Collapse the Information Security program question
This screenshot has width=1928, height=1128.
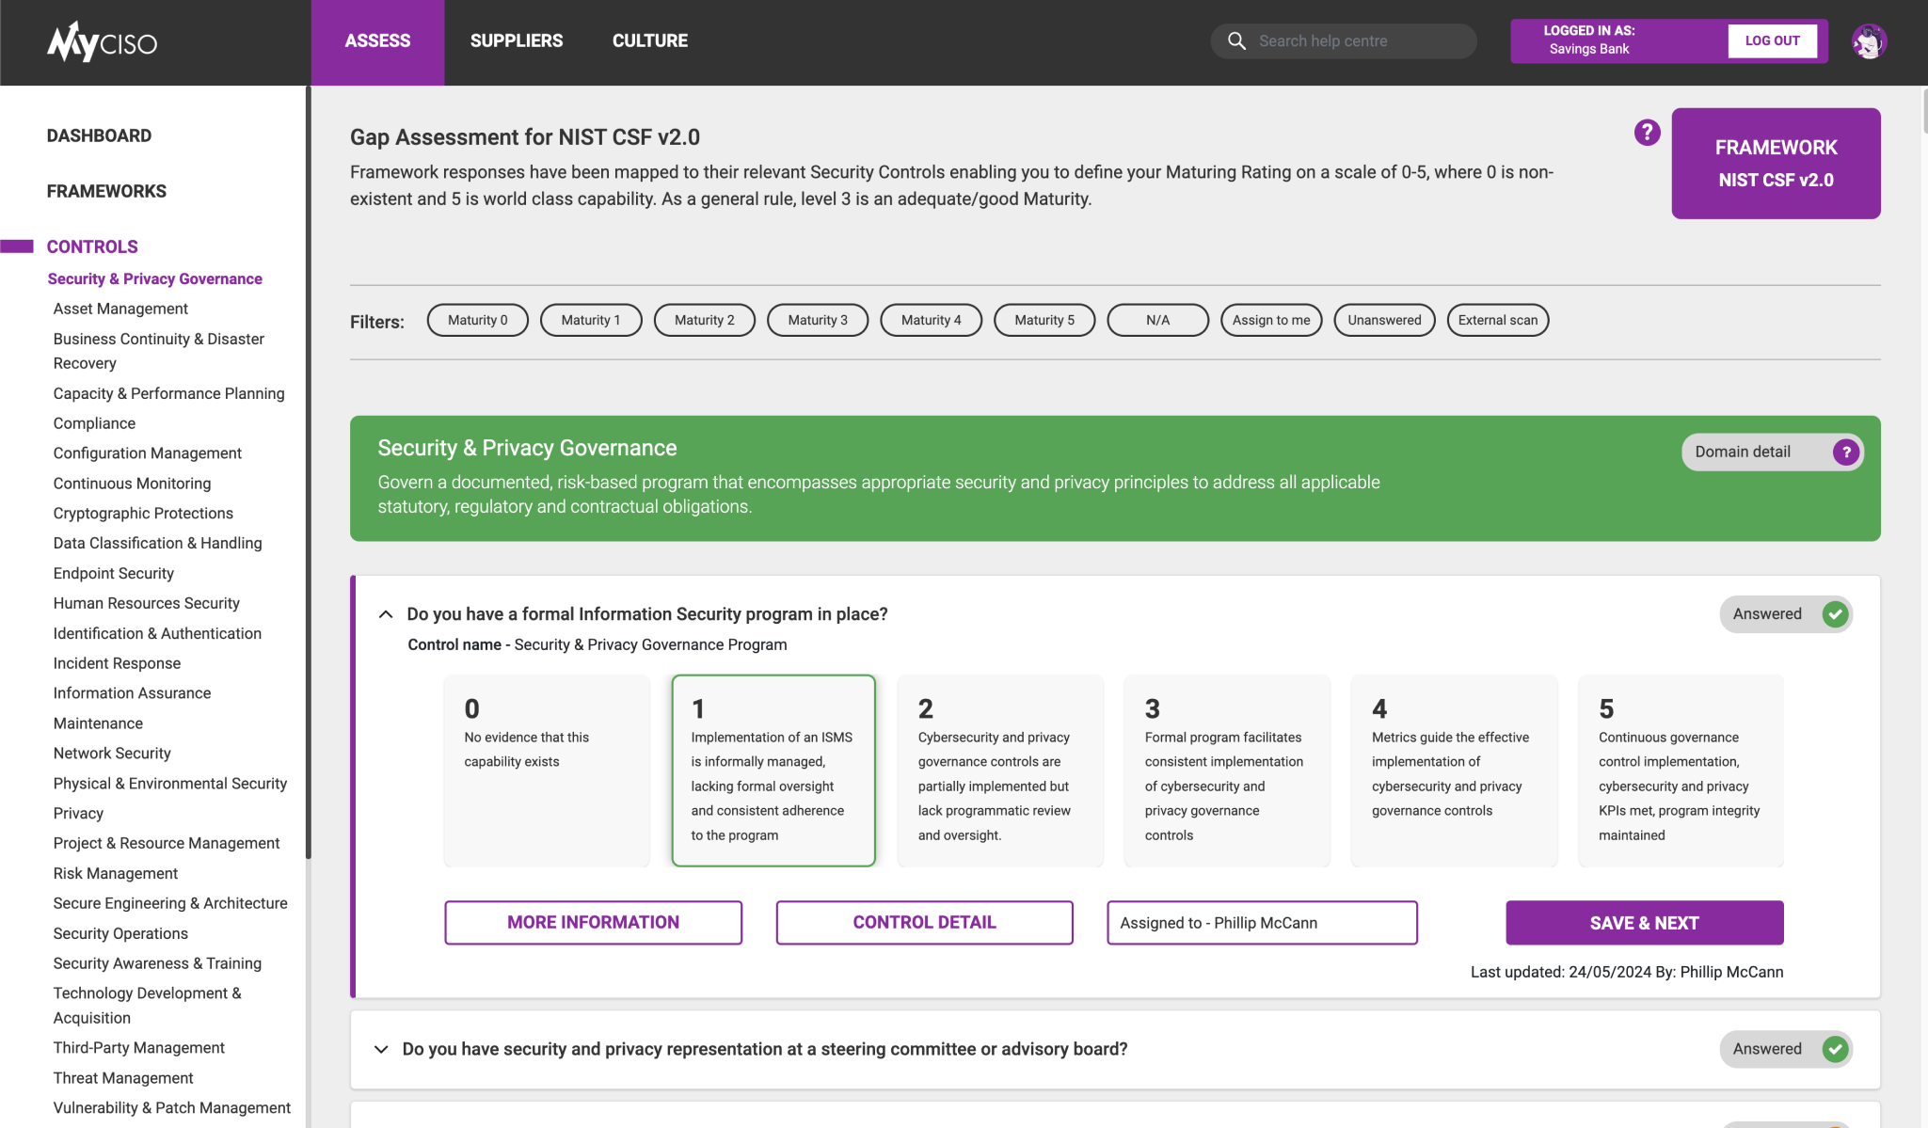coord(386,614)
